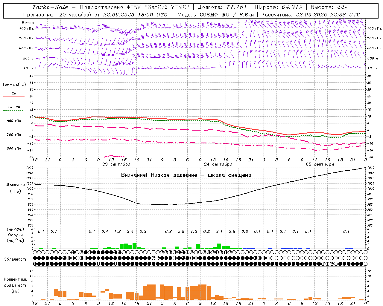The height and width of the screenshot is (306, 383).
Task: Click the 2.1 precipitation value
Action: 219,231
